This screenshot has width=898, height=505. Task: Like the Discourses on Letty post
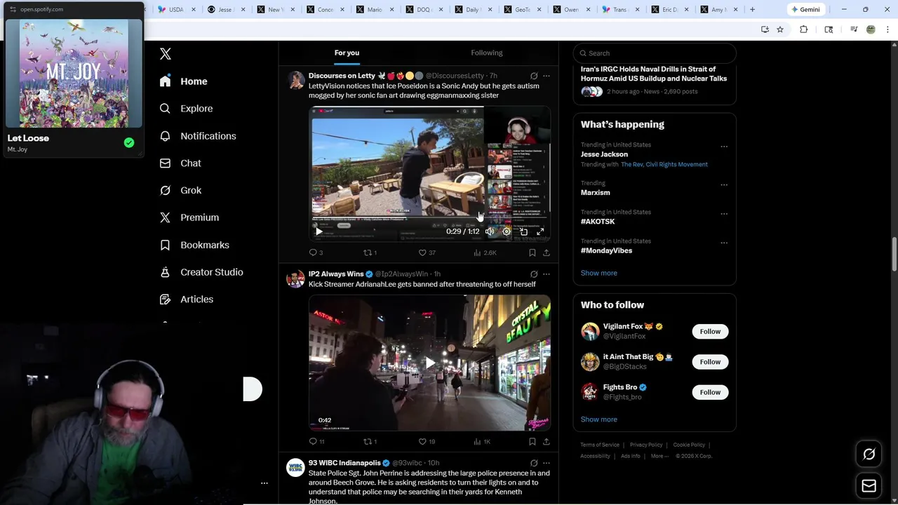pyautogui.click(x=427, y=252)
